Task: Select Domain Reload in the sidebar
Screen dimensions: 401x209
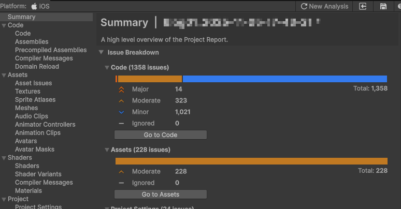Action: point(37,67)
